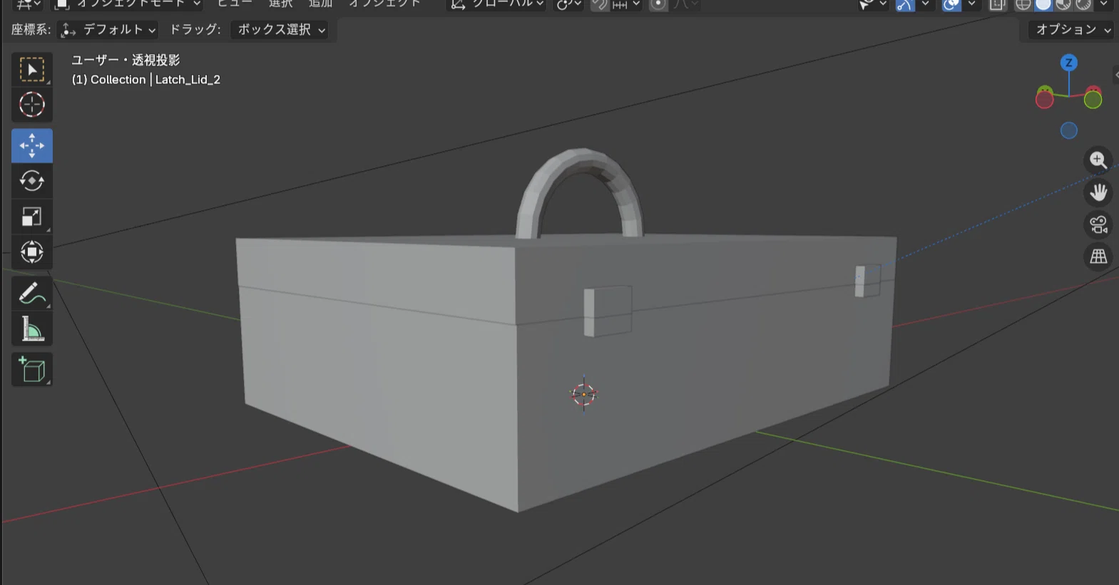Open the editor type dropdown
1119x585 pixels.
29,4
